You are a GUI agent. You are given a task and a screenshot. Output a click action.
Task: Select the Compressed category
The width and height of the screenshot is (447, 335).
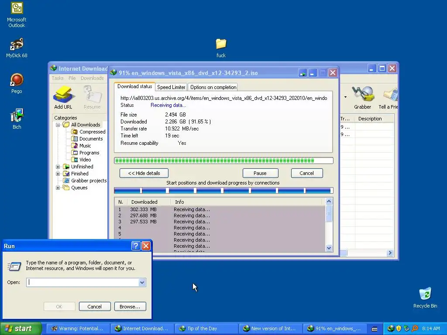click(93, 132)
